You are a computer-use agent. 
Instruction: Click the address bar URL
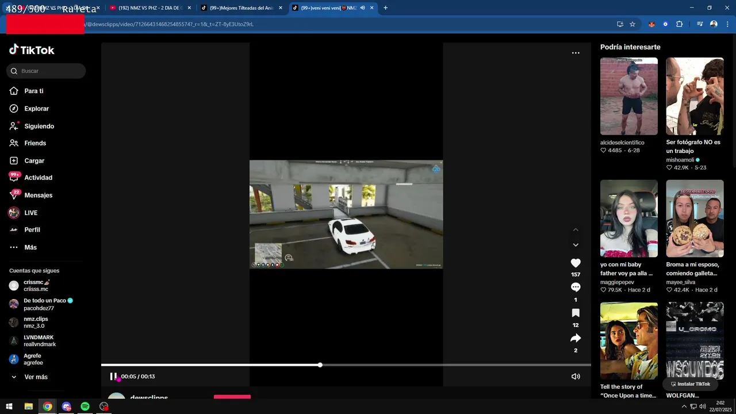(170, 24)
